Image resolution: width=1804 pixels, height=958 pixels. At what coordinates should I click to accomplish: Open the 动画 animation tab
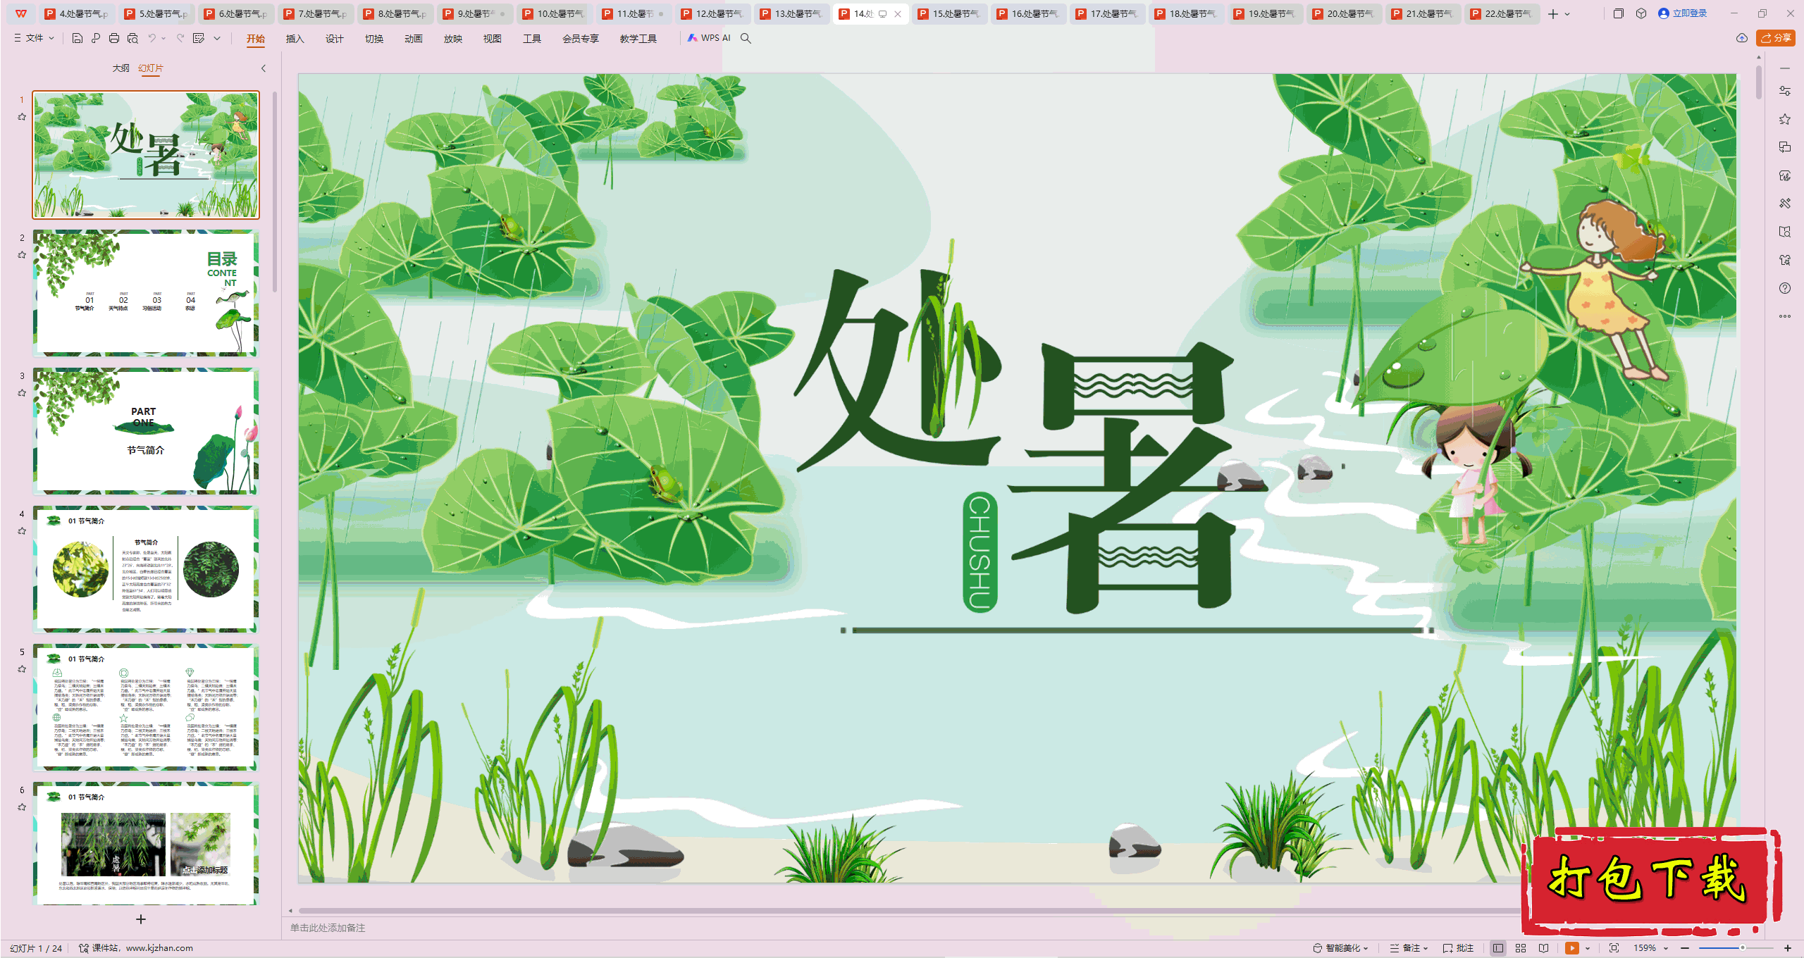click(413, 39)
